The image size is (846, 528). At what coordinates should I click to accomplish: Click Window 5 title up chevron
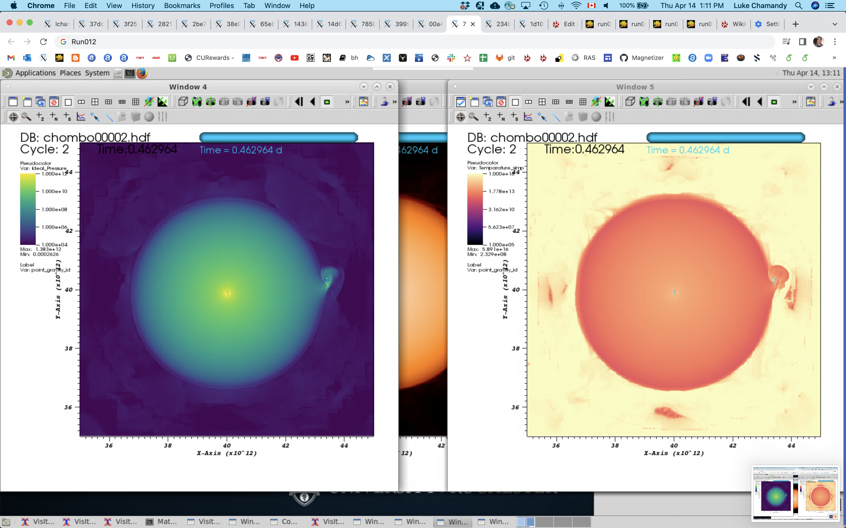tap(824, 86)
